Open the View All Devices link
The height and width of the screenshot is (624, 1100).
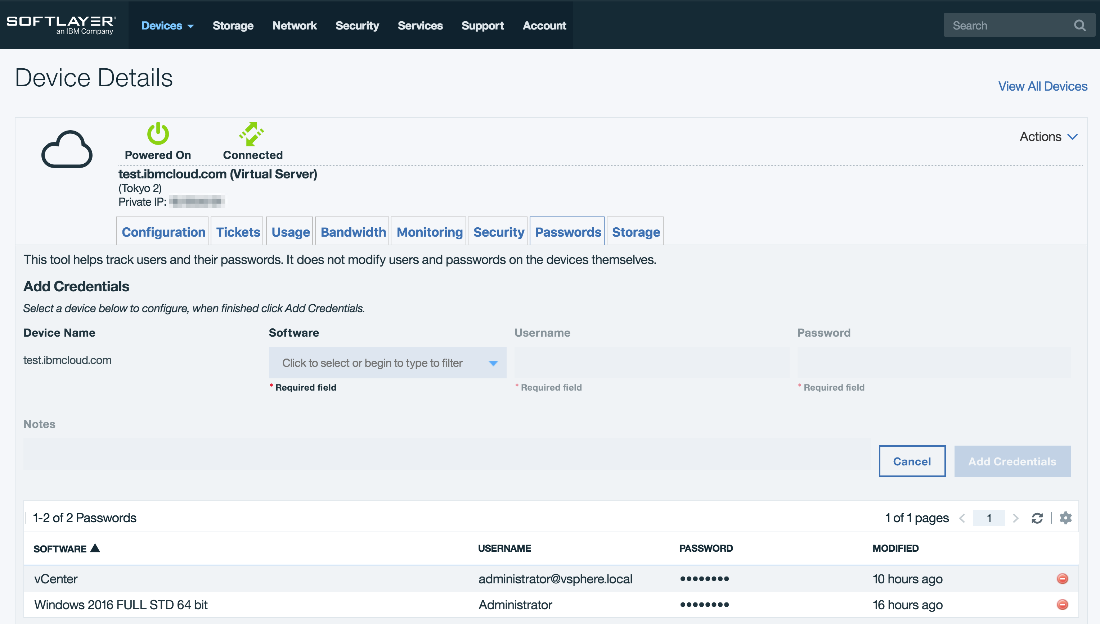1042,86
